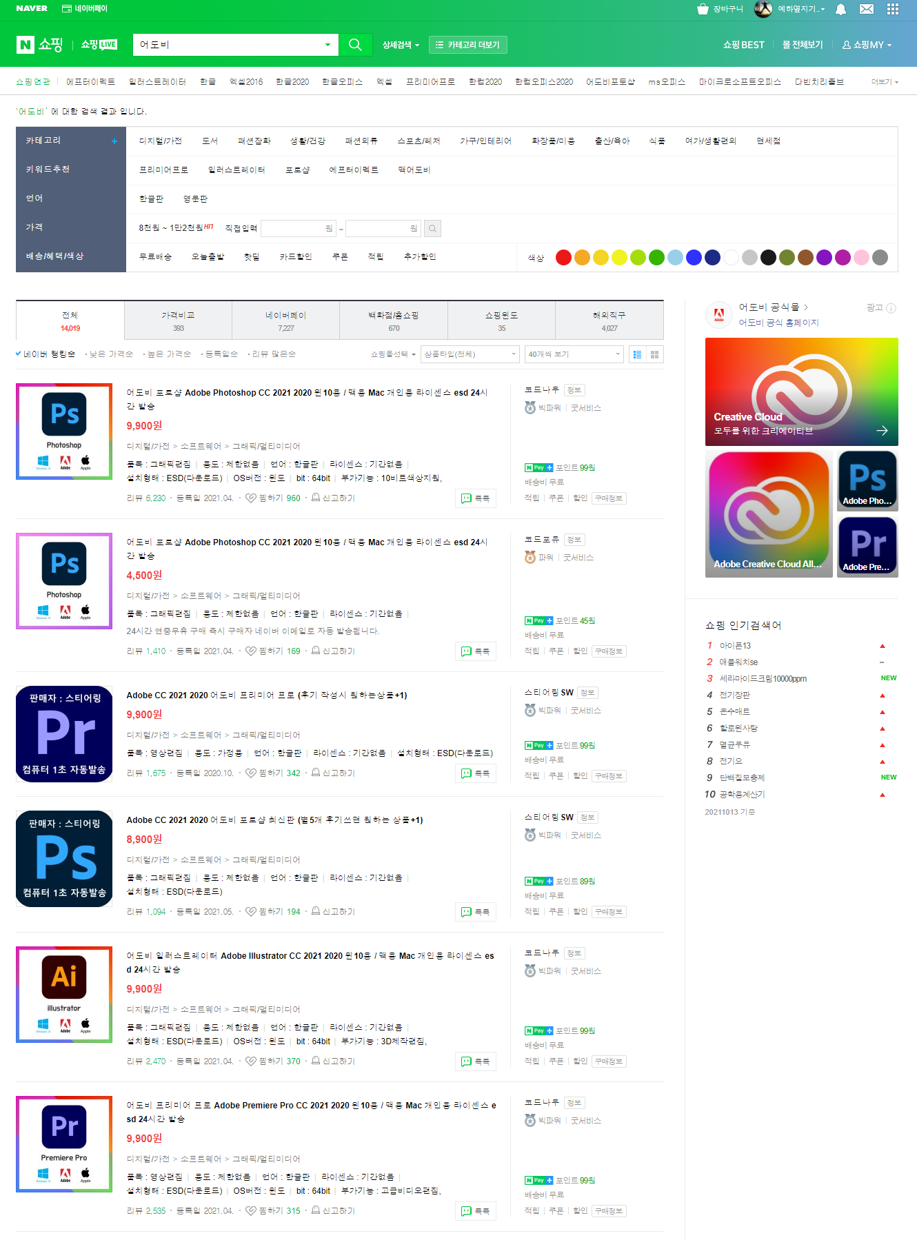Switch to grid view layout icon

coord(655,354)
